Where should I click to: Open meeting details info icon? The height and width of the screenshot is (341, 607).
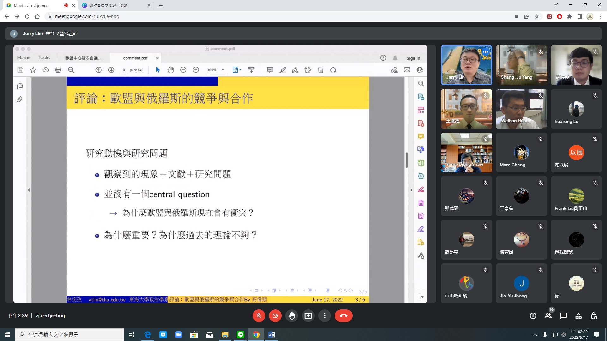pos(533,316)
